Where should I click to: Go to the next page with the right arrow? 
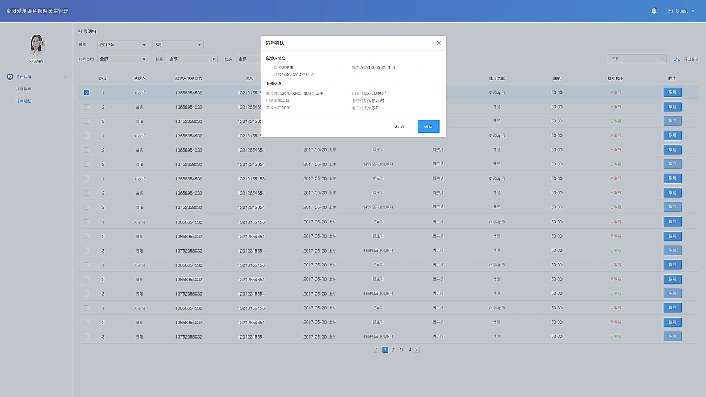coord(416,350)
